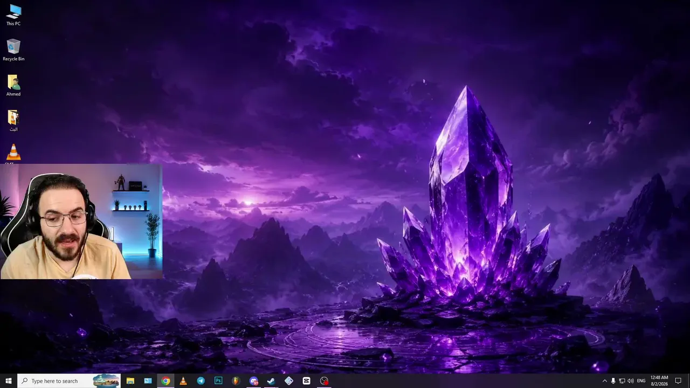Open Steam from the taskbar
Image resolution: width=690 pixels, height=388 pixels.
pos(271,381)
